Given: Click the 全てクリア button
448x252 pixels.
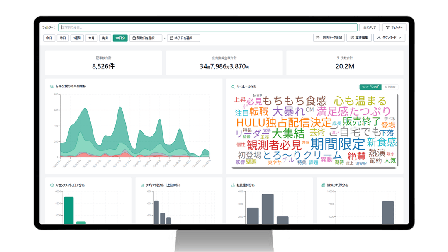Looking at the screenshot, I should (369, 27).
